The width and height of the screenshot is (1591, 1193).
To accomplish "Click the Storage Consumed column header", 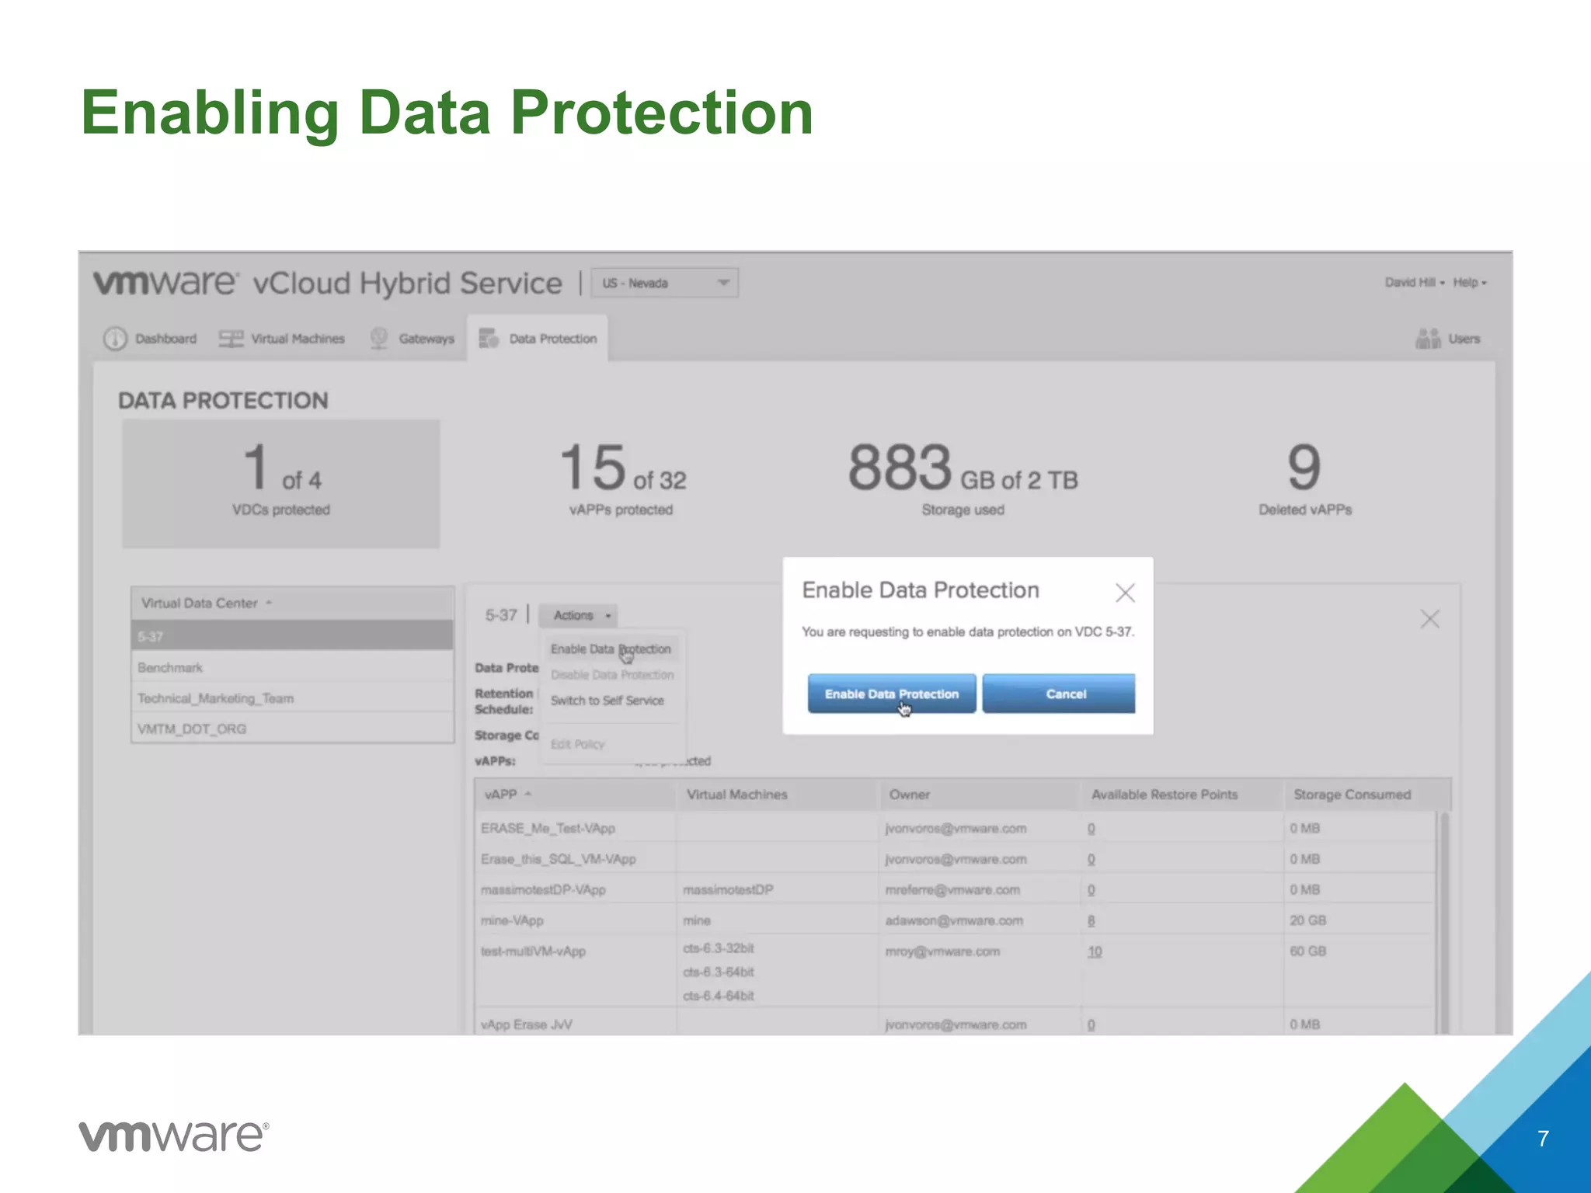I will pos(1367,795).
